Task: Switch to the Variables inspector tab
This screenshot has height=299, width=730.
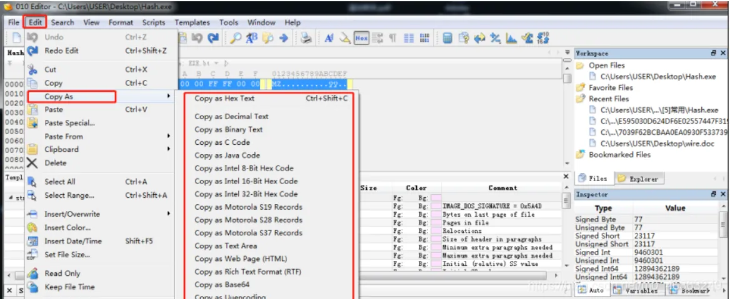Action: click(x=637, y=291)
